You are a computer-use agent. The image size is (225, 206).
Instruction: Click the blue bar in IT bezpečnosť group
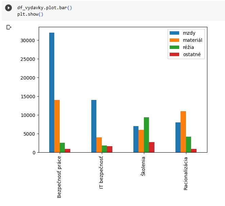coord(94,126)
